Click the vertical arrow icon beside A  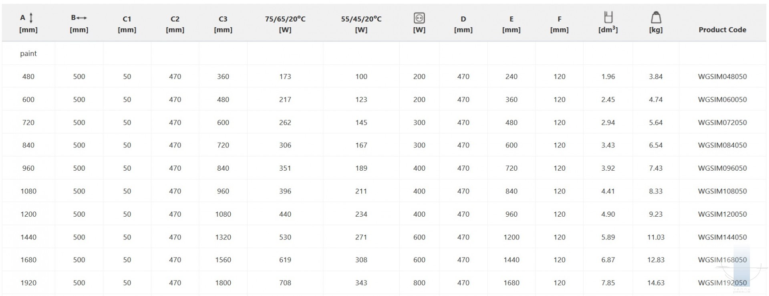(31, 18)
